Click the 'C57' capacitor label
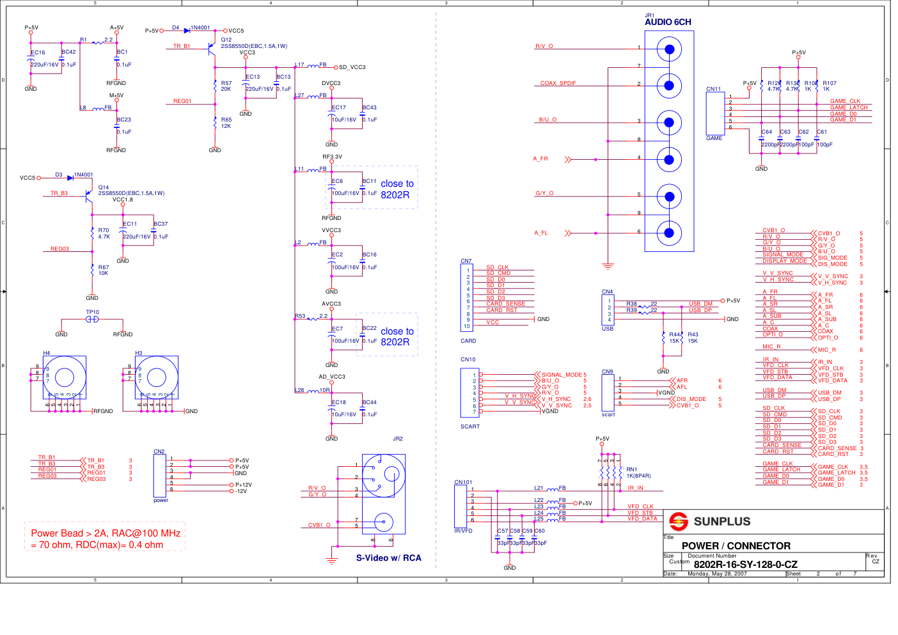Screen dimensions: 898x635 [503, 531]
